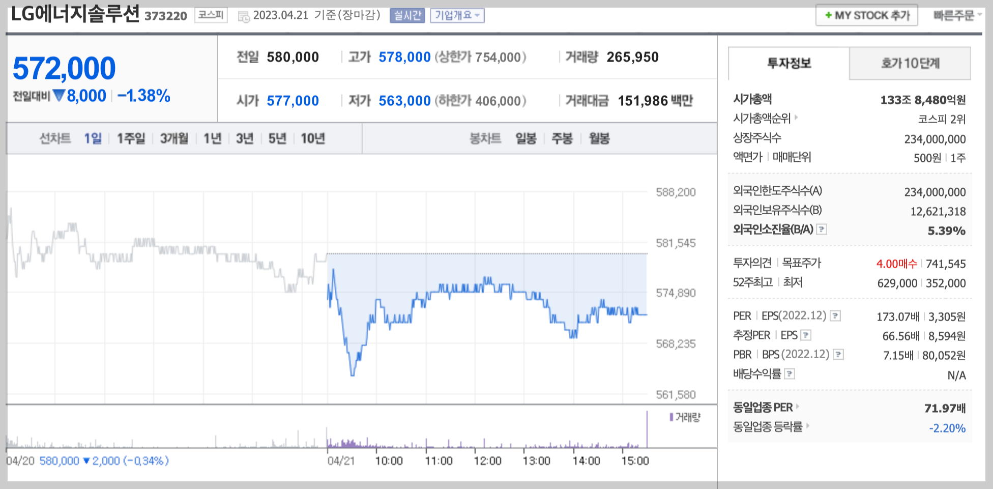The image size is (993, 489).
Task: Click 코스피 2위 ranking value
Action: pyautogui.click(x=942, y=119)
